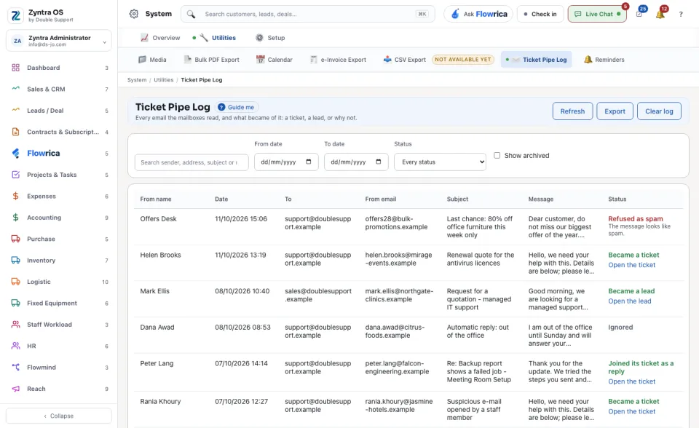Click the Projects & Tasks check icon

(15, 175)
